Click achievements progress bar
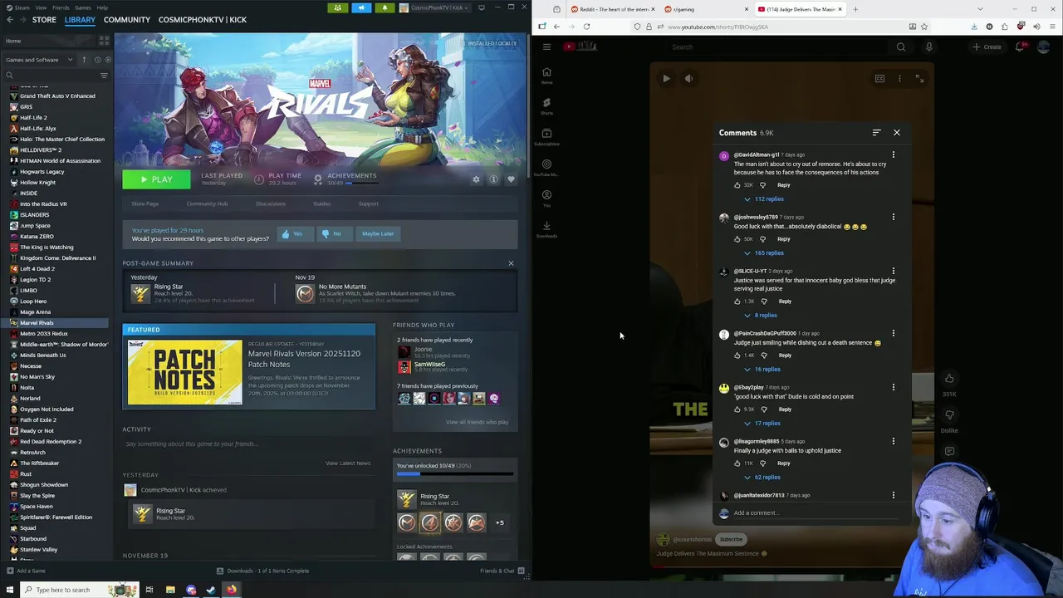Image resolution: width=1063 pixels, height=598 pixels. (360, 183)
